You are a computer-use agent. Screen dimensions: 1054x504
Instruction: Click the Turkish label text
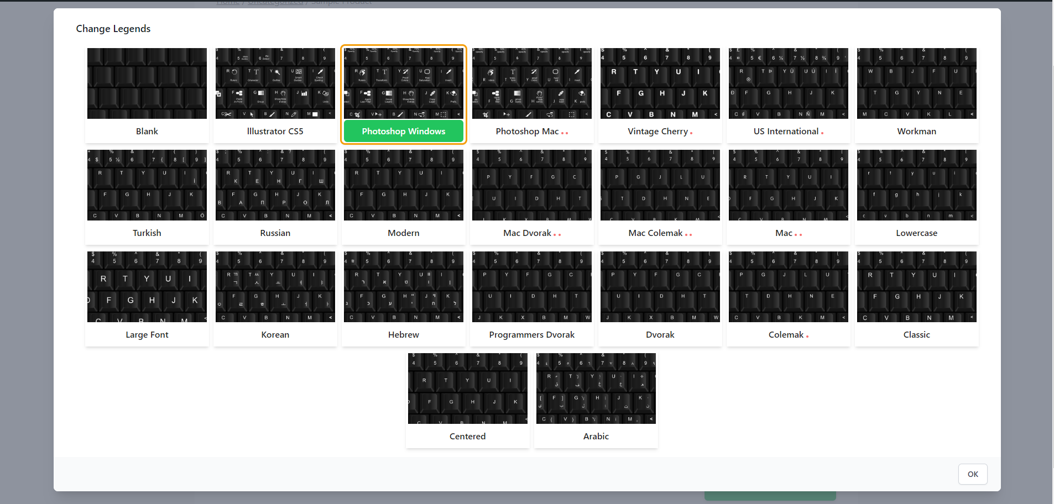coord(147,233)
